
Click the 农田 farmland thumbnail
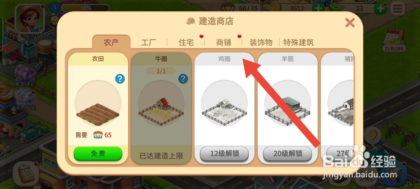point(98,103)
